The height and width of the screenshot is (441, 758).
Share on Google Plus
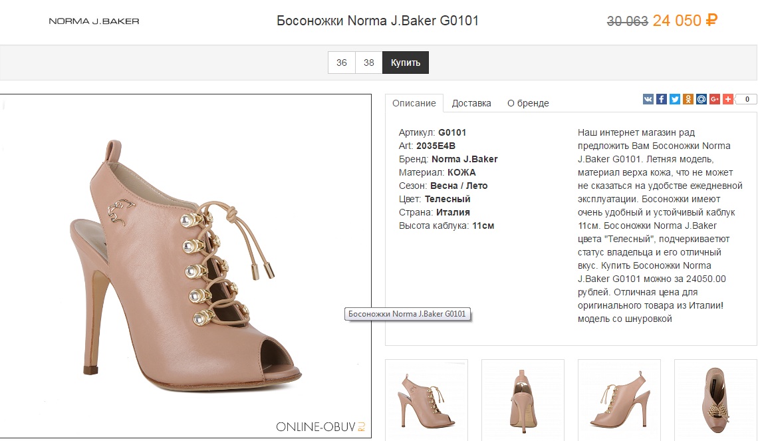[x=715, y=99]
